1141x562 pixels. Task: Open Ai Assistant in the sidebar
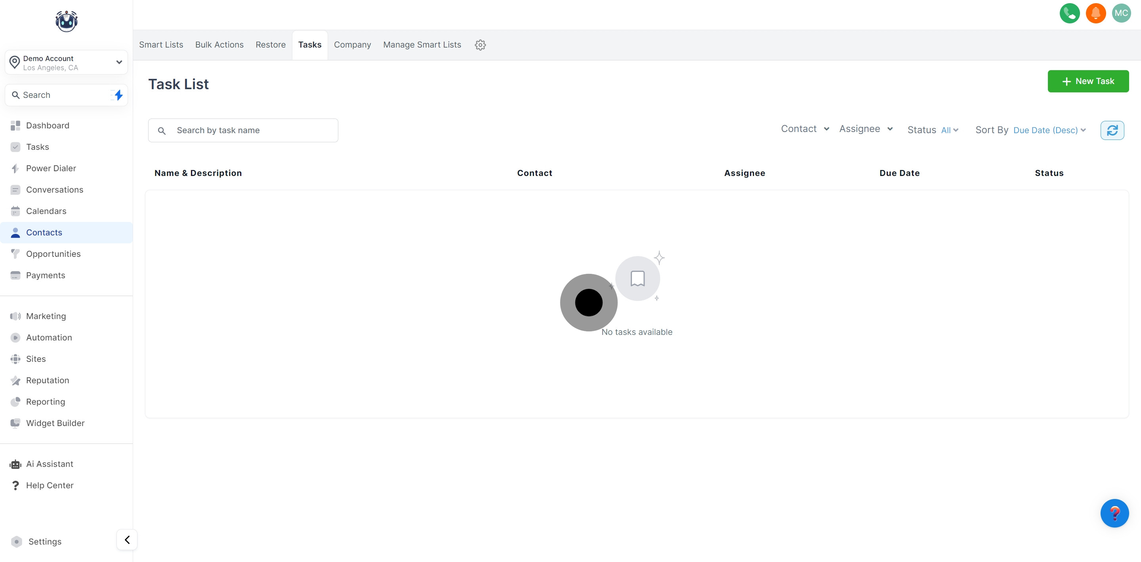click(50, 464)
